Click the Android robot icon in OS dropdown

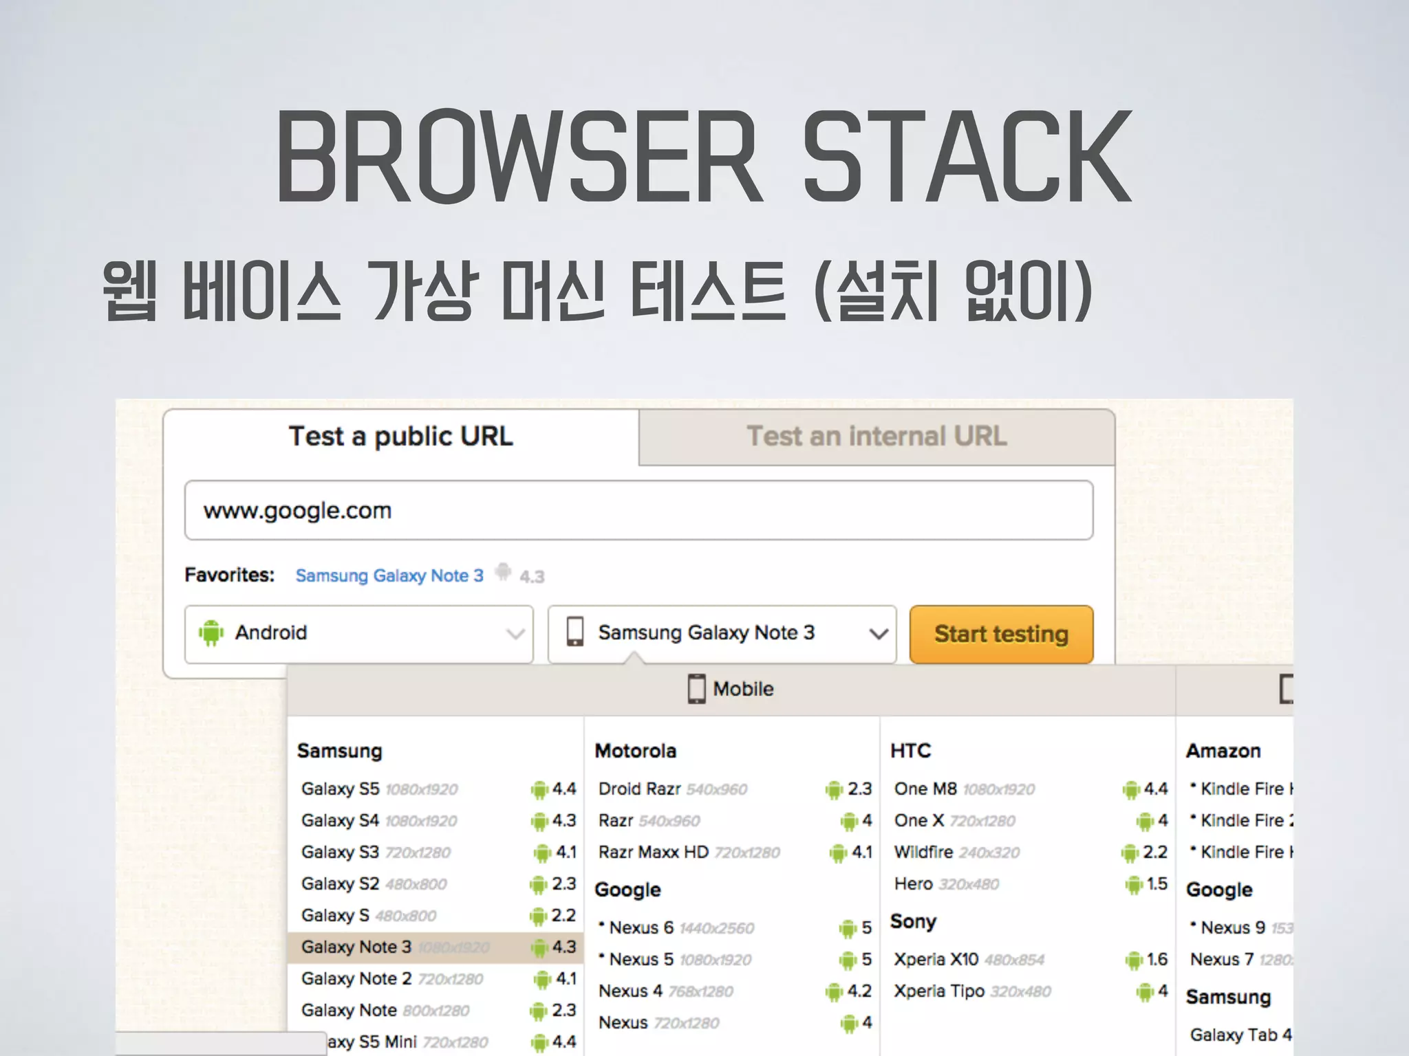coord(211,632)
